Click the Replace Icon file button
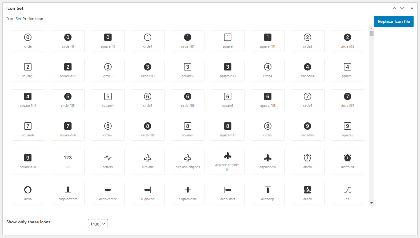 click(x=394, y=22)
